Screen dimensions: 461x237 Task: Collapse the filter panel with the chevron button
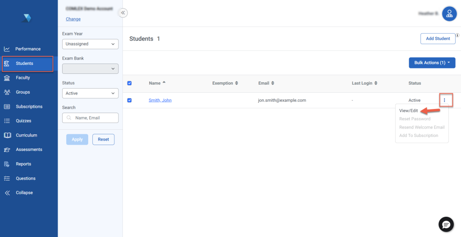[x=123, y=13]
